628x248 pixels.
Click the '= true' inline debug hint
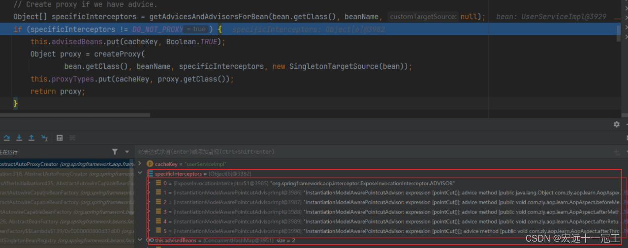196,29
